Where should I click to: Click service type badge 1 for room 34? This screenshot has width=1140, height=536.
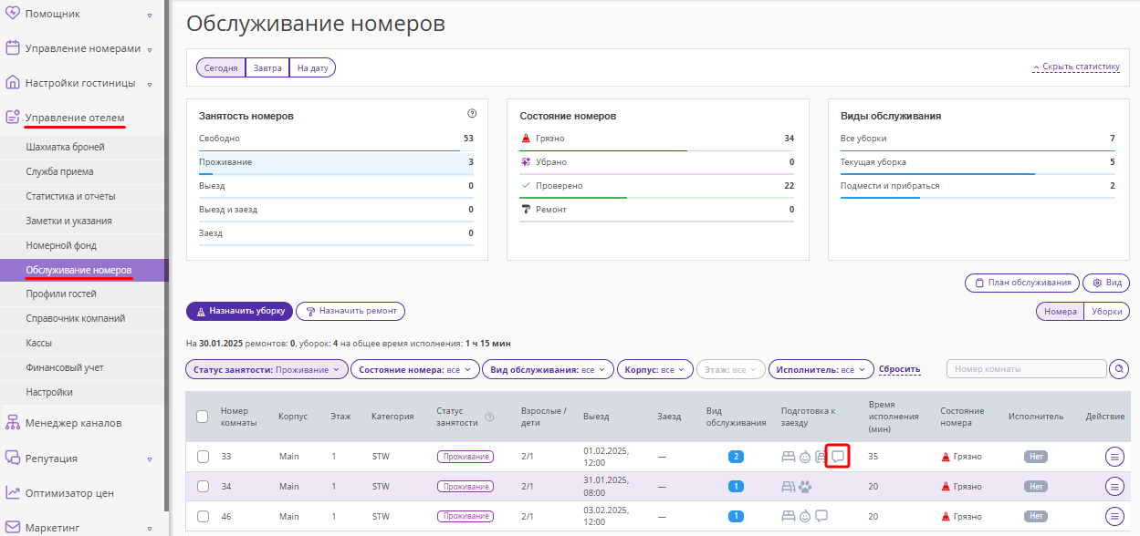(736, 486)
